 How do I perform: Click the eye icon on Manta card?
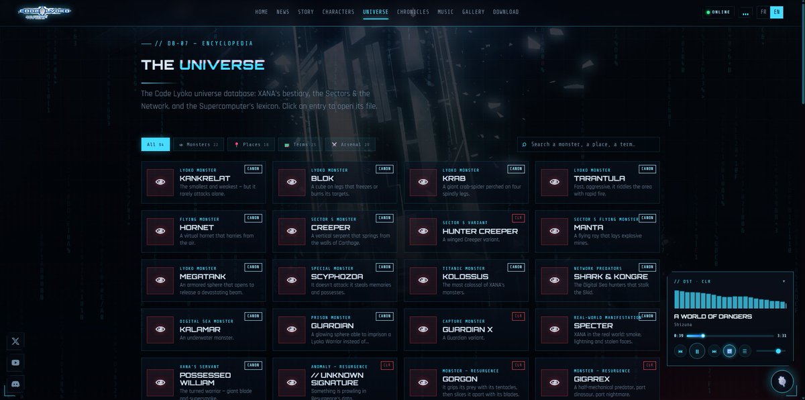[x=555, y=231]
